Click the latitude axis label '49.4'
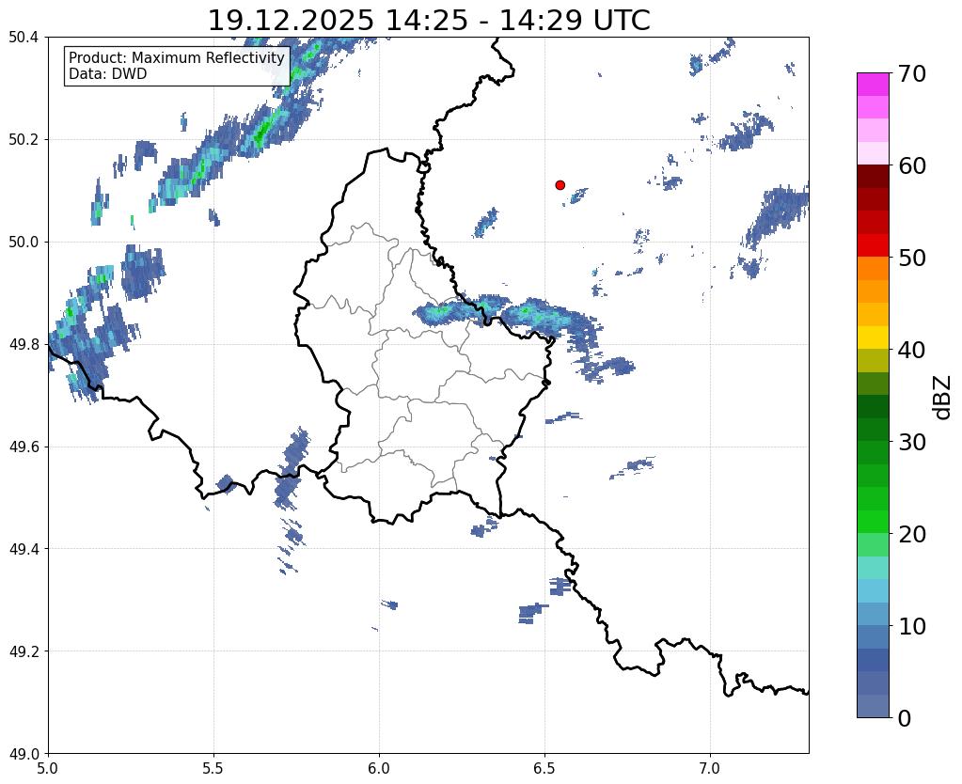Screen dimensions: 962x784 tap(24, 549)
